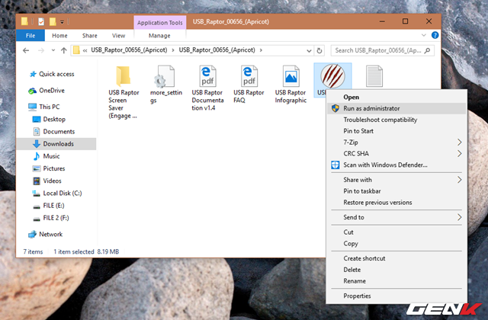Go back to previous folder
This screenshot has height=320, width=488.
26,50
